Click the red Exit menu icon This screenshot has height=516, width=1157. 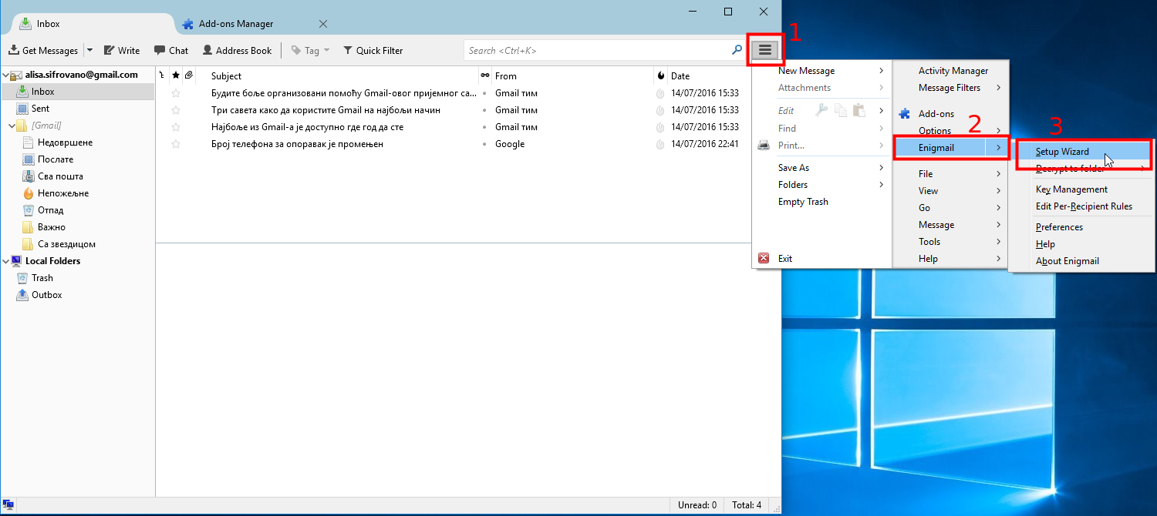click(764, 259)
